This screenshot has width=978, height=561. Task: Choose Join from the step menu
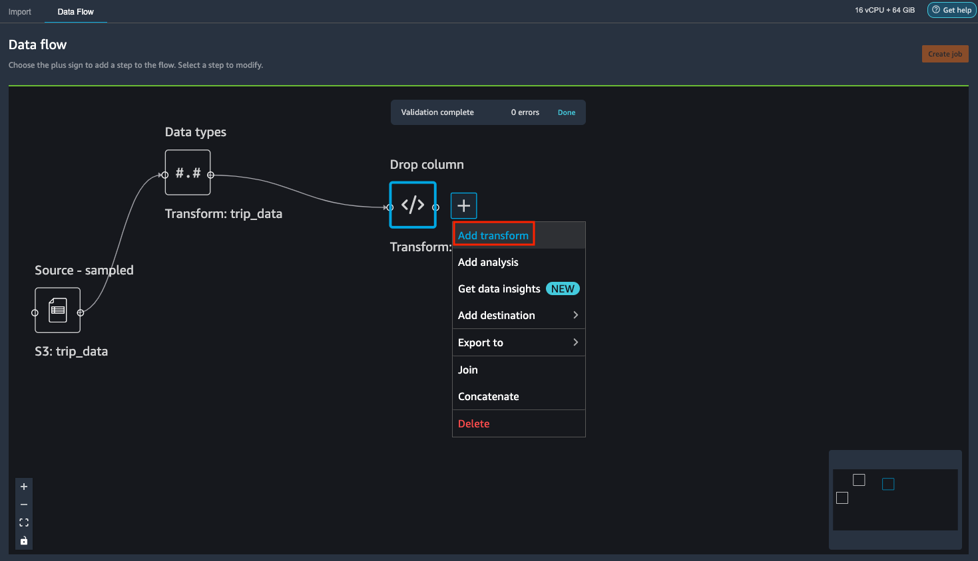(x=467, y=370)
